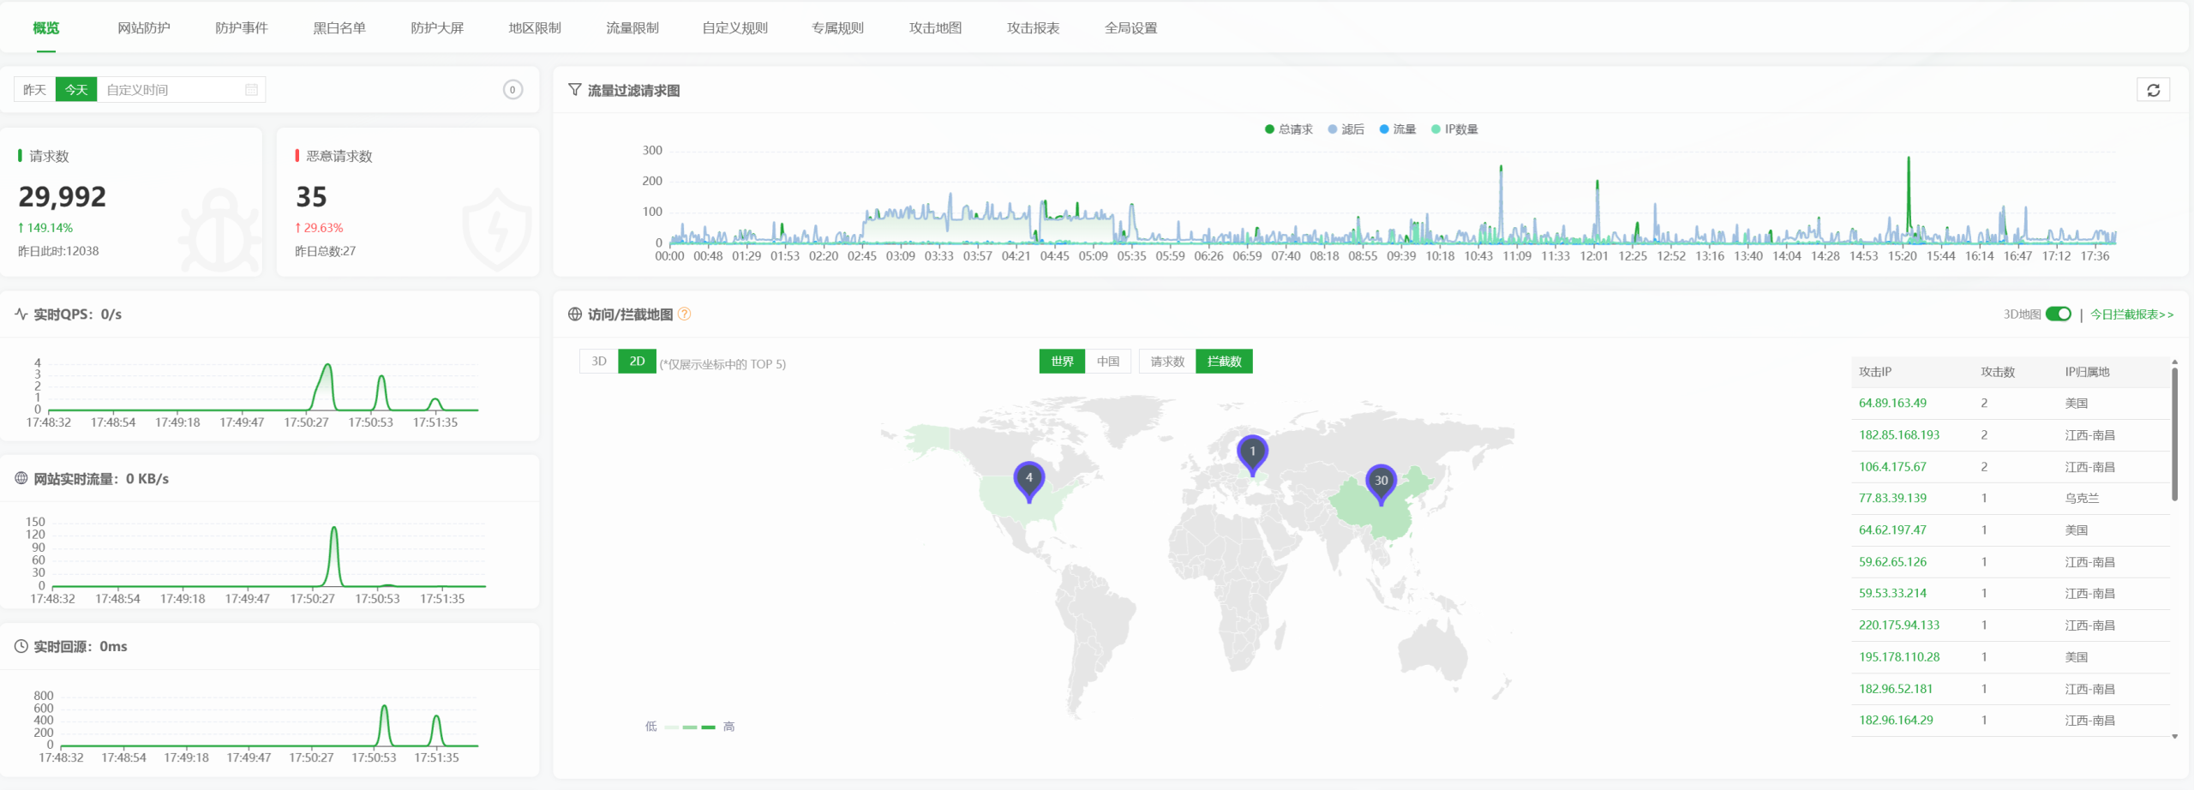Open the 网站防护 tab
The width and height of the screenshot is (2194, 790).
[144, 28]
